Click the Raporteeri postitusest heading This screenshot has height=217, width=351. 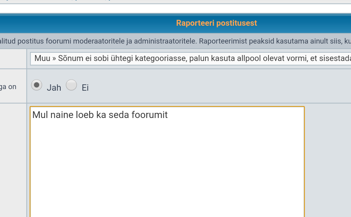(x=217, y=23)
